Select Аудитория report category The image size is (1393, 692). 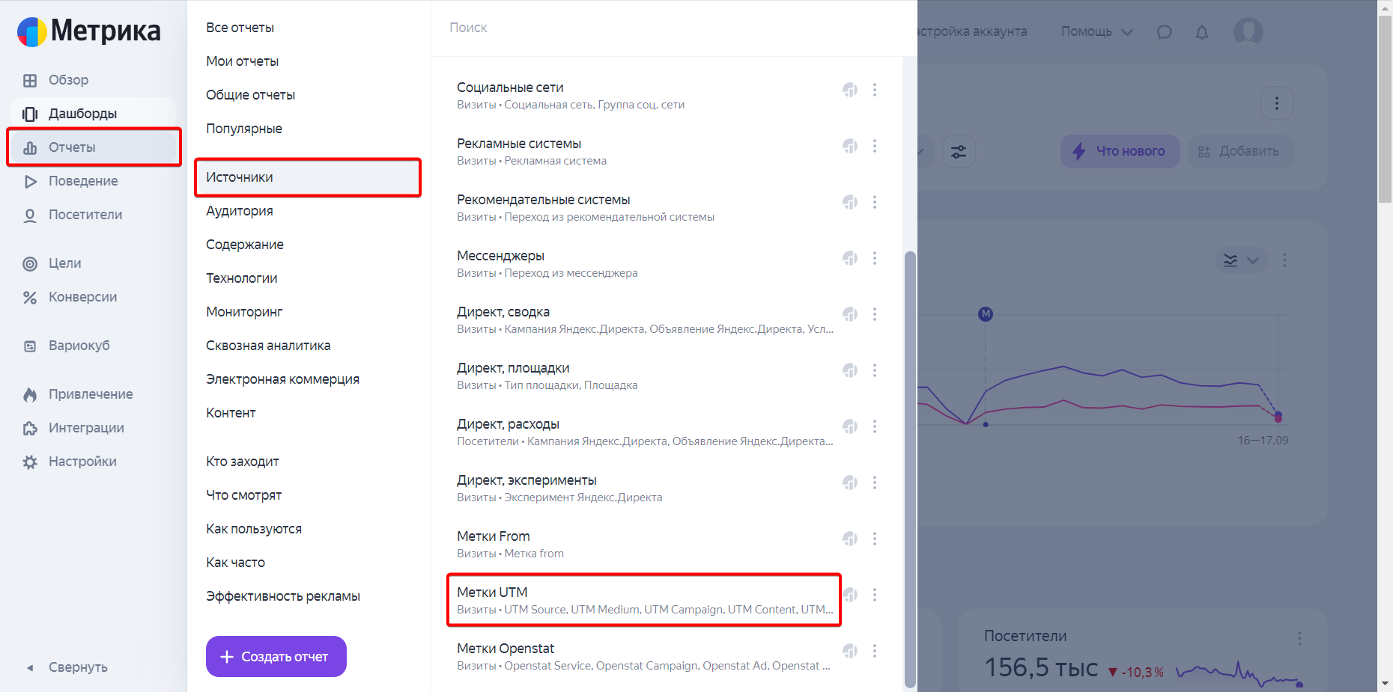pyautogui.click(x=240, y=211)
